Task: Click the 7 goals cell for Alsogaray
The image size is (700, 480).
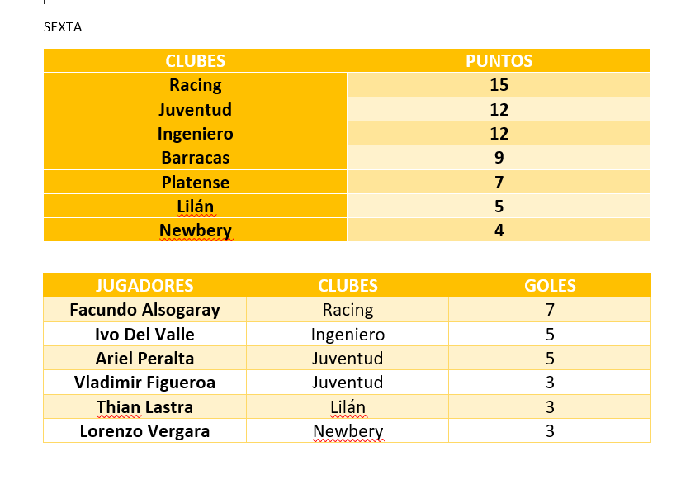Action: point(550,310)
